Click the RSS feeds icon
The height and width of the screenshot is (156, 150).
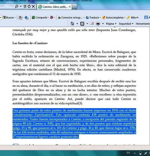[82, 24]
